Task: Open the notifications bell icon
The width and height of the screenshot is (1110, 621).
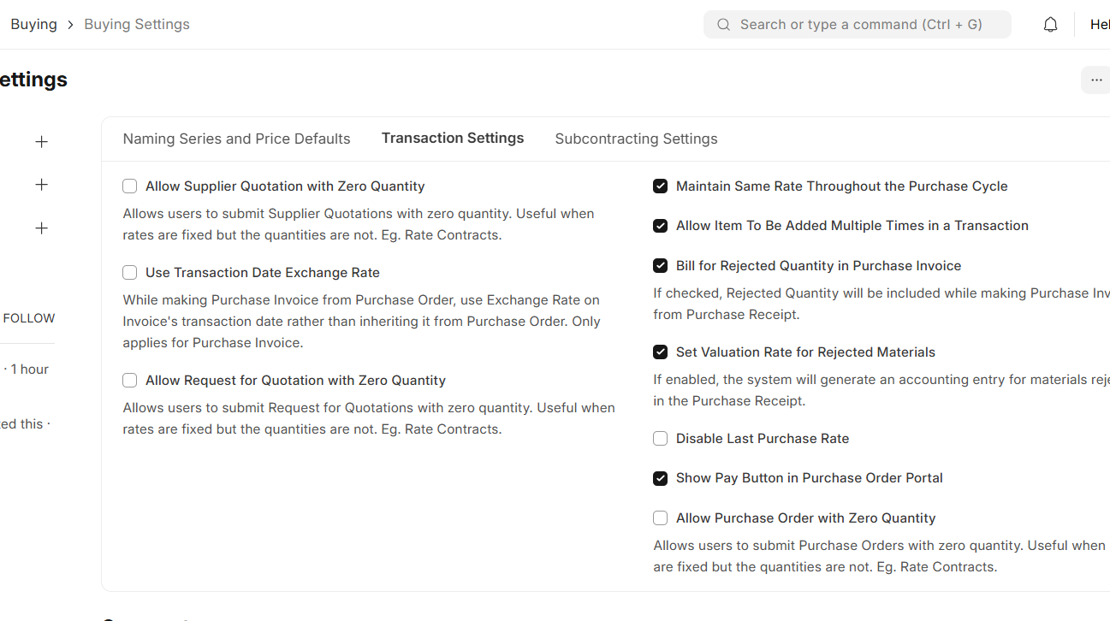Action: pos(1050,25)
